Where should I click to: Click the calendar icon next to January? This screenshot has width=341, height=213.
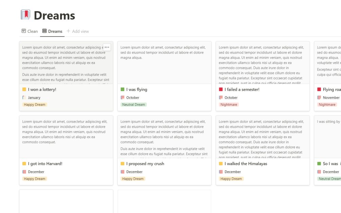click(24, 98)
